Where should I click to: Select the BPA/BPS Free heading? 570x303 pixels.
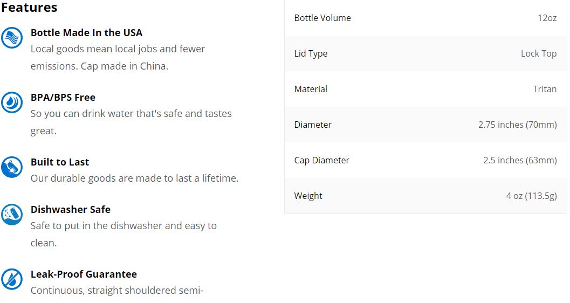click(x=63, y=98)
